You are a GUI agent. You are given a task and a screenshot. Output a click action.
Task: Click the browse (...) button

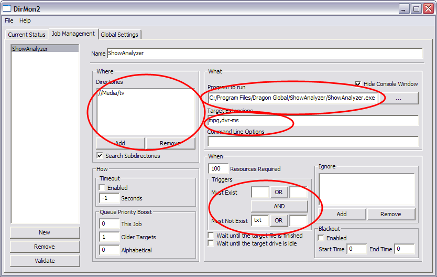(x=399, y=99)
